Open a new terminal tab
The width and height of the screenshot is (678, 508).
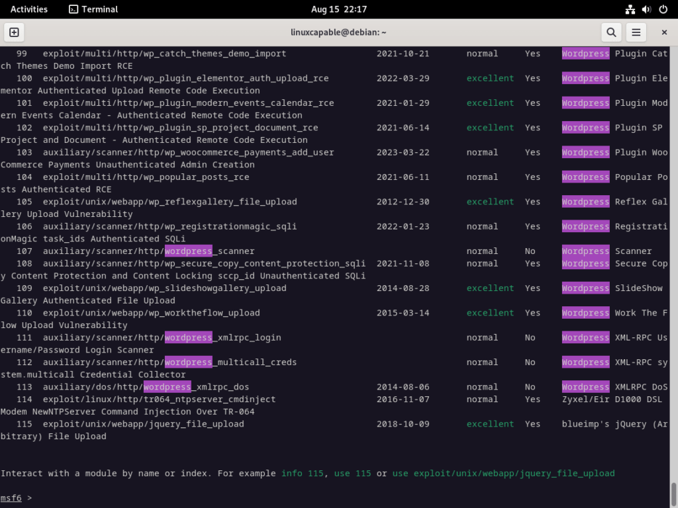pyautogui.click(x=14, y=32)
